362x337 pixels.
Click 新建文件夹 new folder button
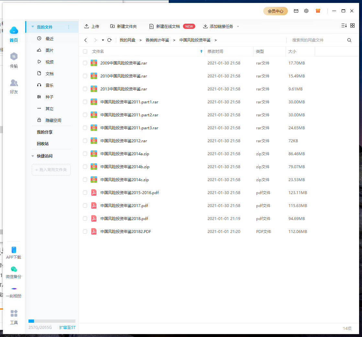point(123,26)
